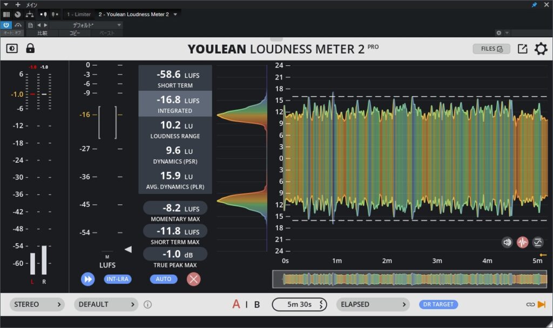Click the LUFS scale label under meter

point(107,265)
